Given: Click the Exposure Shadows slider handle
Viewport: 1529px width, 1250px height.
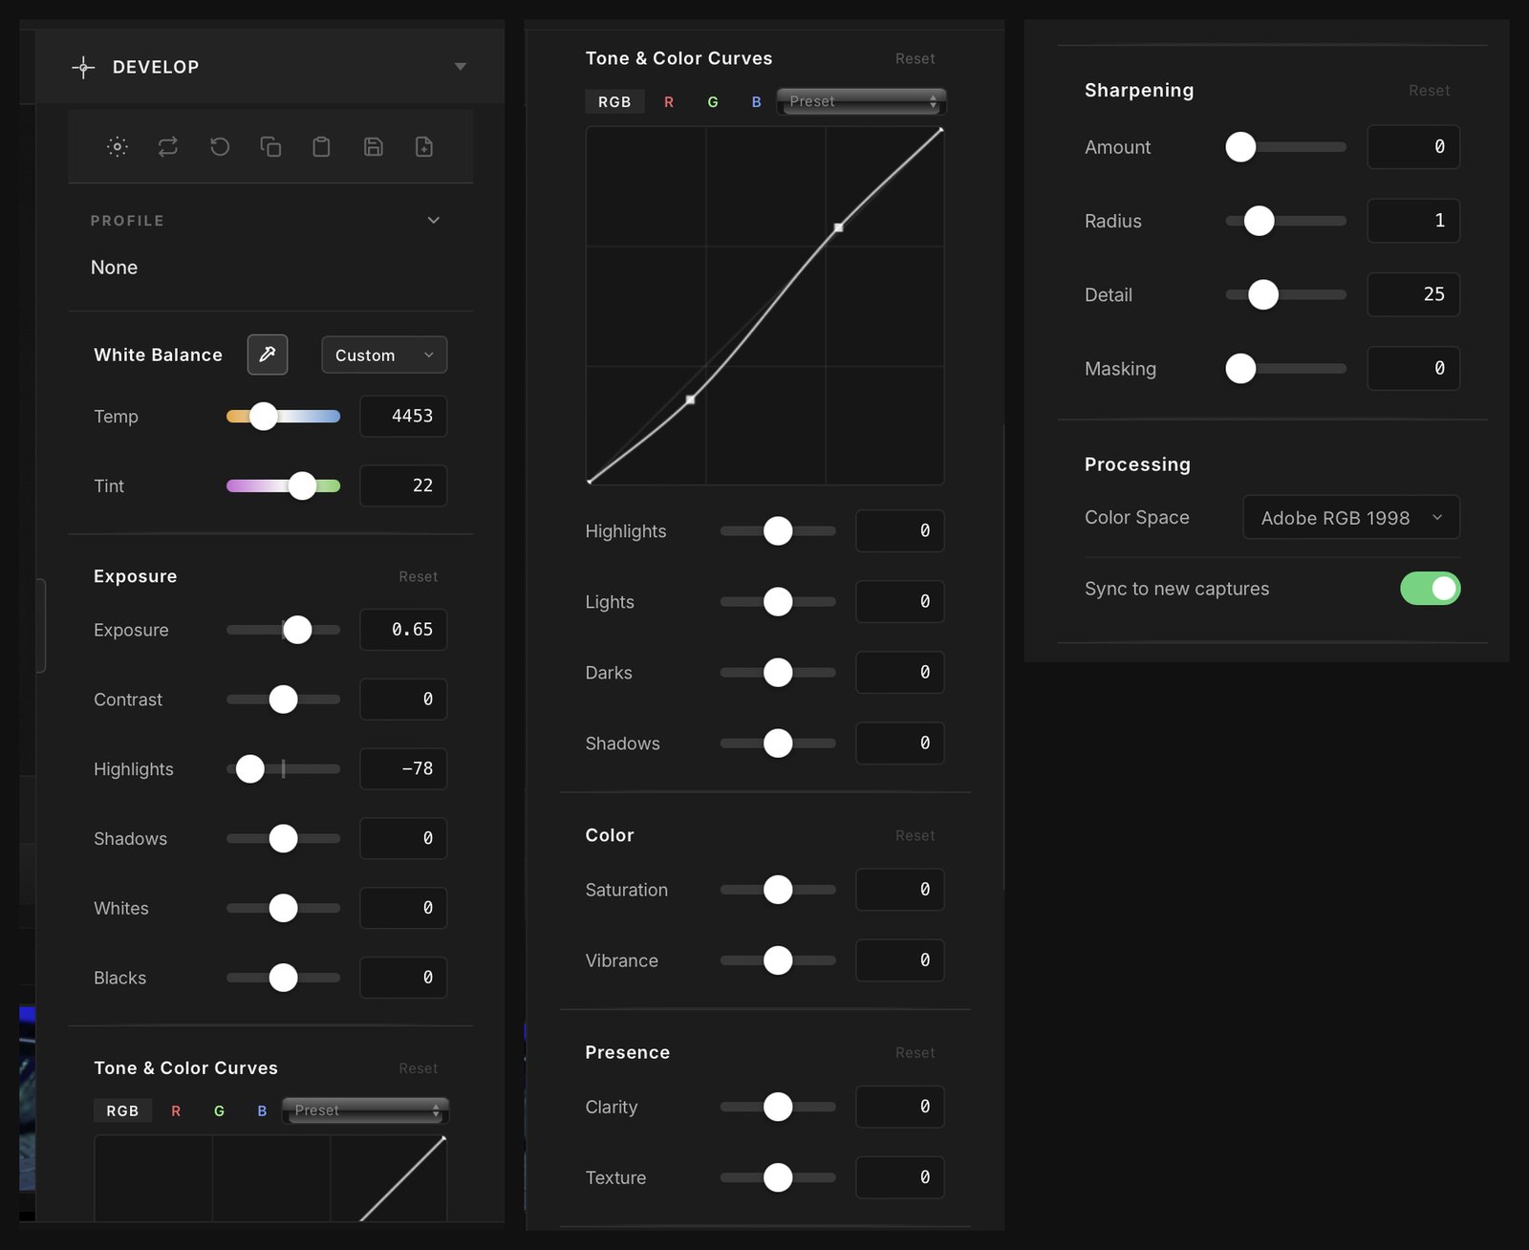Looking at the screenshot, I should [x=283, y=838].
